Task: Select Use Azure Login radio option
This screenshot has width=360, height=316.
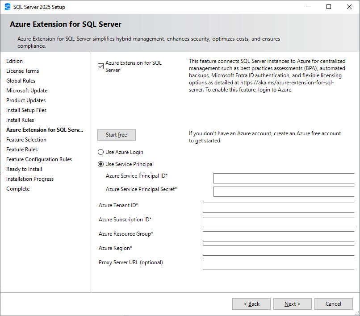Action: tap(100, 152)
